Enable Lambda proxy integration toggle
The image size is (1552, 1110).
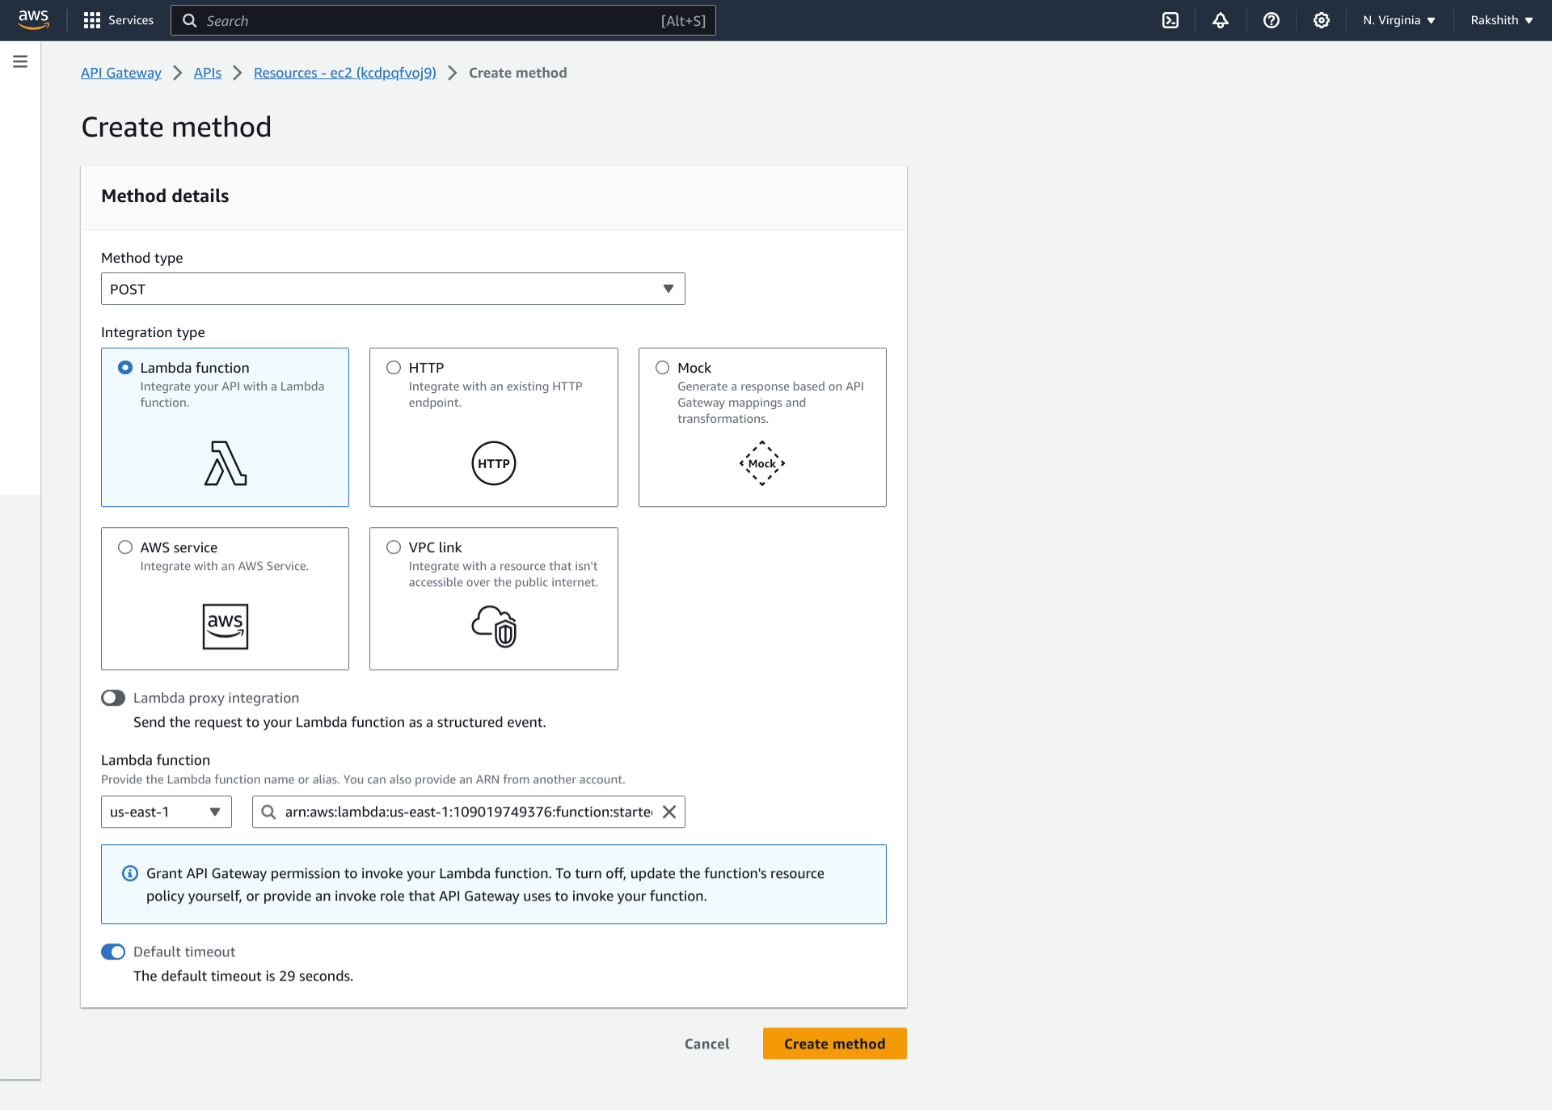tap(113, 698)
